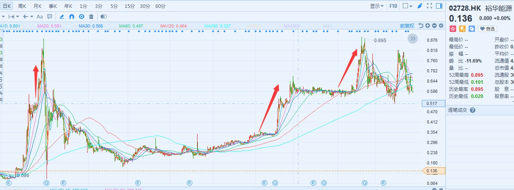Activate the pencil edit drawing tool
Viewport: 514px width, 190px height.
(x=62, y=17)
